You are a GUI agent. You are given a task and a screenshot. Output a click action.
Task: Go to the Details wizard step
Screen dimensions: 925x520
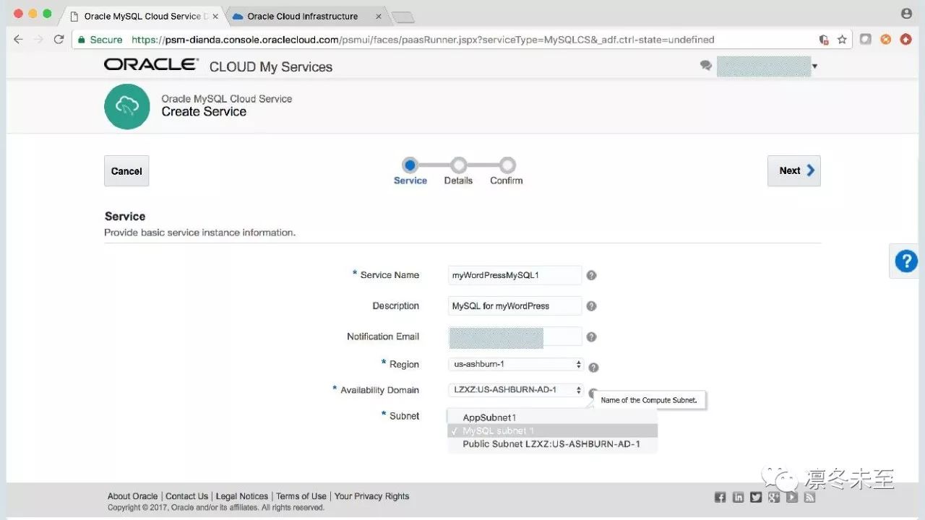tap(458, 171)
